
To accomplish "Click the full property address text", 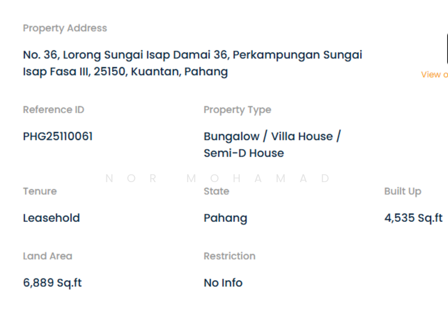I will 192,63.
